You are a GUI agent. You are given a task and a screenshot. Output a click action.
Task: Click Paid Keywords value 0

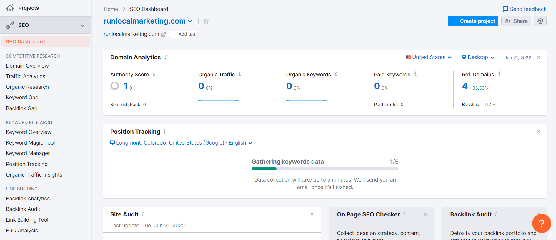(377, 86)
